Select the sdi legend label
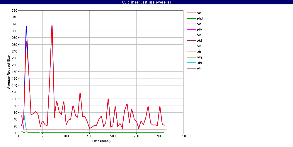 199,68
